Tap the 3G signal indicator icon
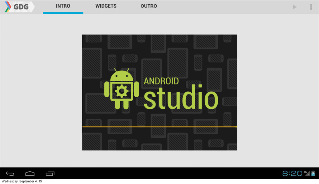The image size is (319, 184). click(307, 173)
